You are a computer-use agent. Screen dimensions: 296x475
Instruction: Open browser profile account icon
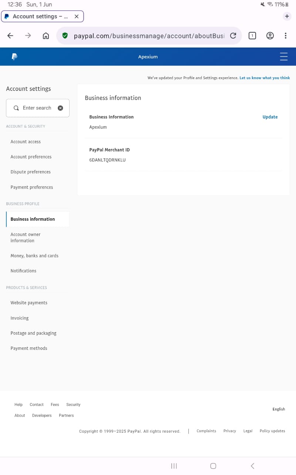click(x=270, y=36)
